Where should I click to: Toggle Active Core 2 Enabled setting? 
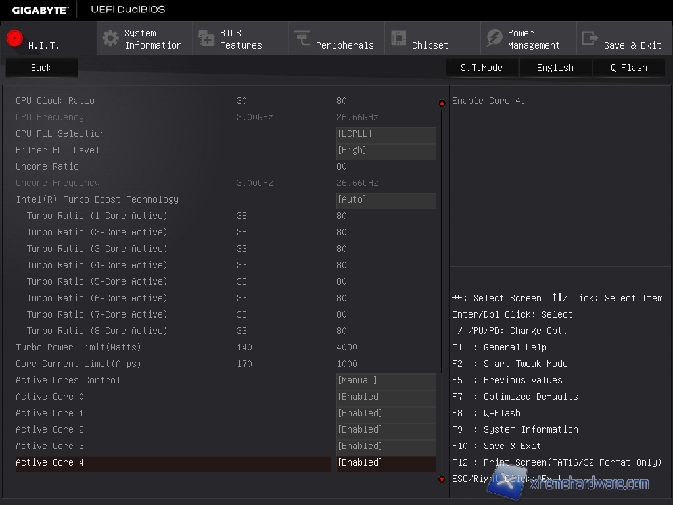[386, 430]
